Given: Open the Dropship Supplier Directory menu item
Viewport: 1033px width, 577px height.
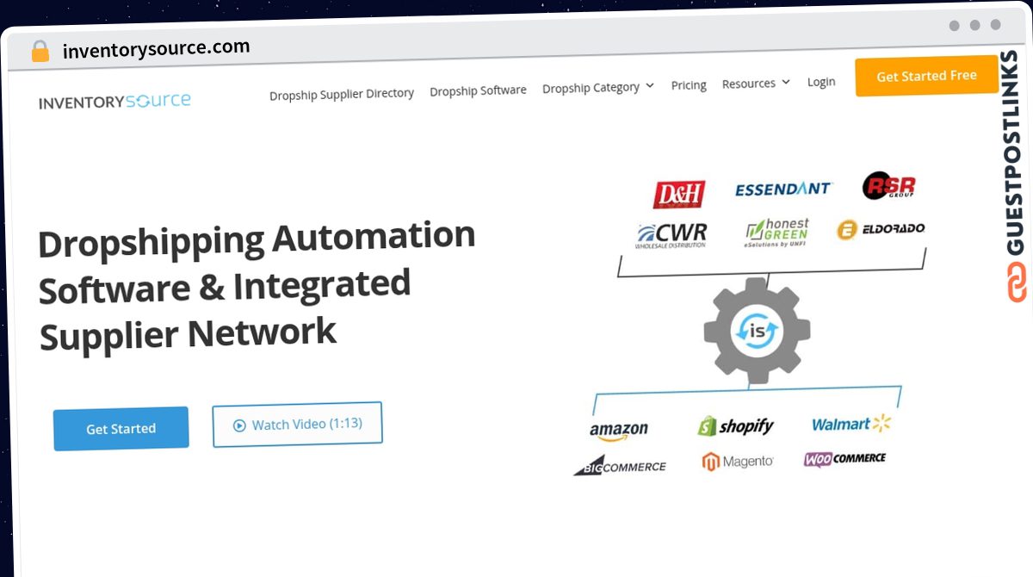Looking at the screenshot, I should [x=342, y=94].
